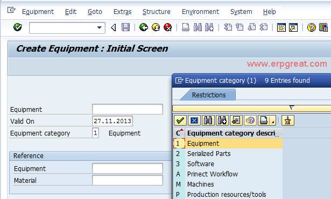Screen dimensions: 331x199
Task: Click the Find binoculars icon
Action: [198, 27]
